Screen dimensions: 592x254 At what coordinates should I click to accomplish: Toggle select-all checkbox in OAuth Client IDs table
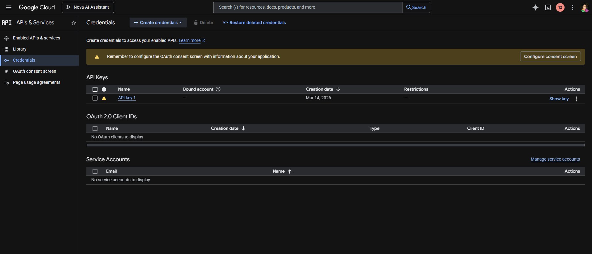(95, 129)
